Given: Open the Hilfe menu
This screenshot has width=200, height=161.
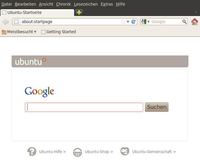Looking at the screenshot, I should click(120, 4).
